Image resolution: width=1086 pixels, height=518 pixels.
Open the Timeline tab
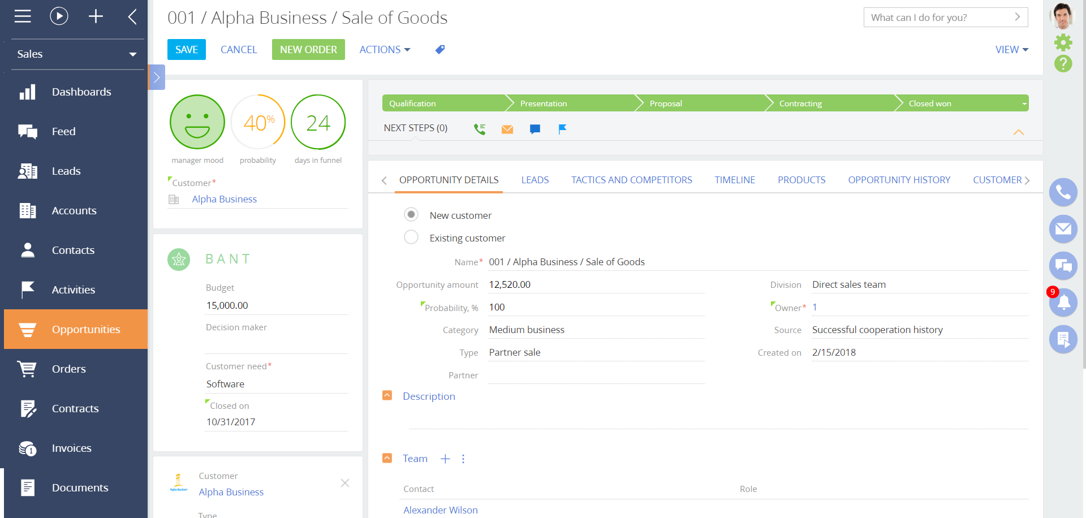coord(734,180)
